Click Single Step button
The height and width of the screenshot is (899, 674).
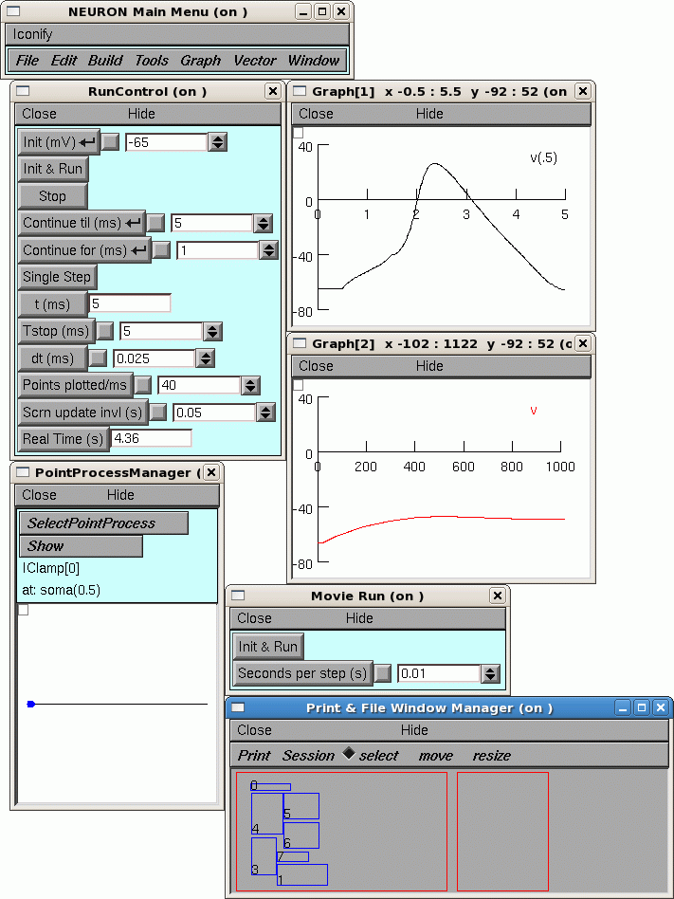coord(57,277)
